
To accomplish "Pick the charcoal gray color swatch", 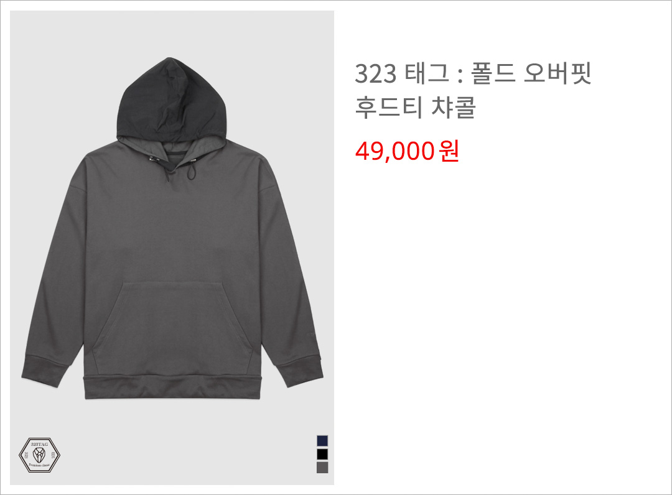I will click(x=322, y=467).
